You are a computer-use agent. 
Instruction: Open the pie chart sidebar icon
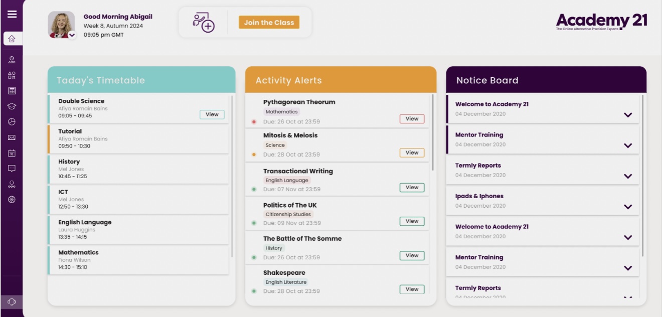[12, 122]
